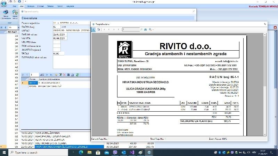Image resolution: width=278 pixels, height=156 pixels.
Task: Open the fifth ribbon tab
Action: pyautogui.click(x=50, y=6)
